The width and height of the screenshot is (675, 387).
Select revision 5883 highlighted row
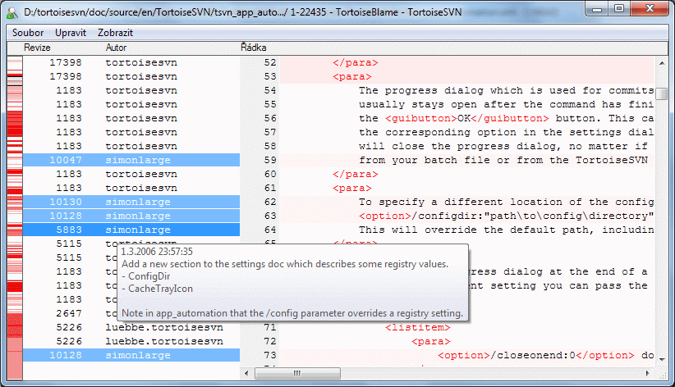point(131,230)
